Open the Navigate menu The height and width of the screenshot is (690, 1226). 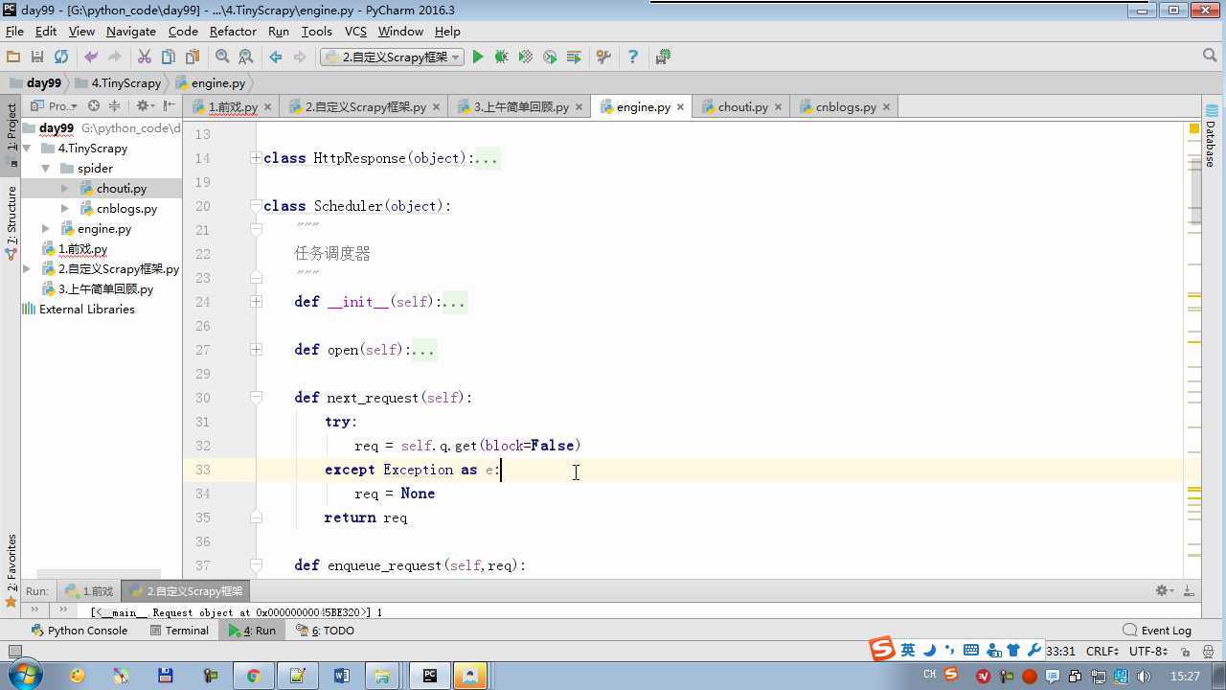pyautogui.click(x=131, y=32)
